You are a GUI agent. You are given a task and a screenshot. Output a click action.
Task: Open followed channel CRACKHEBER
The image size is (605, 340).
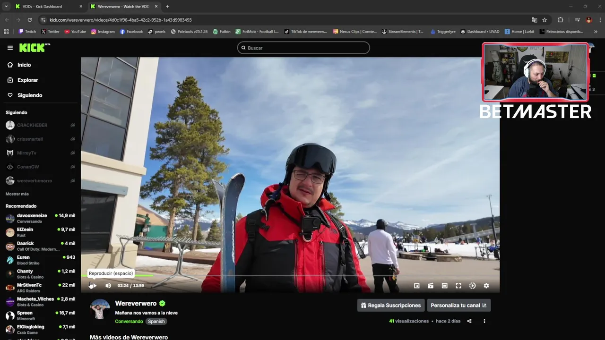pyautogui.click(x=32, y=125)
